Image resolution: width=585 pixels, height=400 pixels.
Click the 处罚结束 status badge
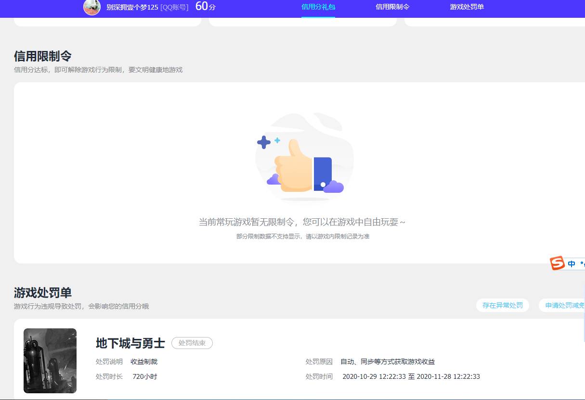(x=192, y=343)
